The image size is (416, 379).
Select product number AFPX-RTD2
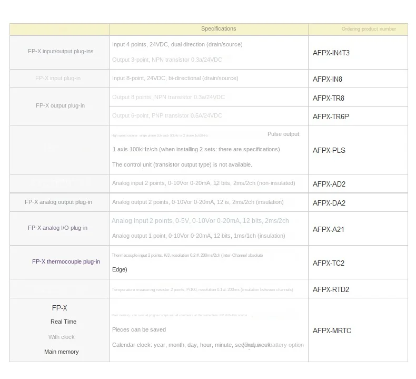pos(331,289)
